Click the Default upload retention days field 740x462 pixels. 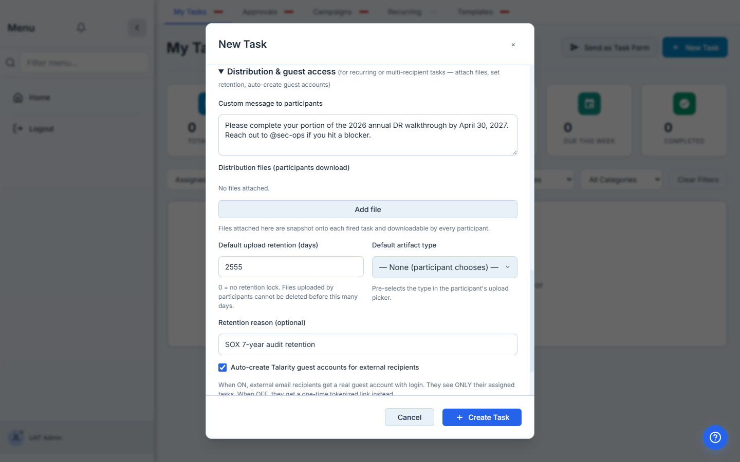pos(291,267)
